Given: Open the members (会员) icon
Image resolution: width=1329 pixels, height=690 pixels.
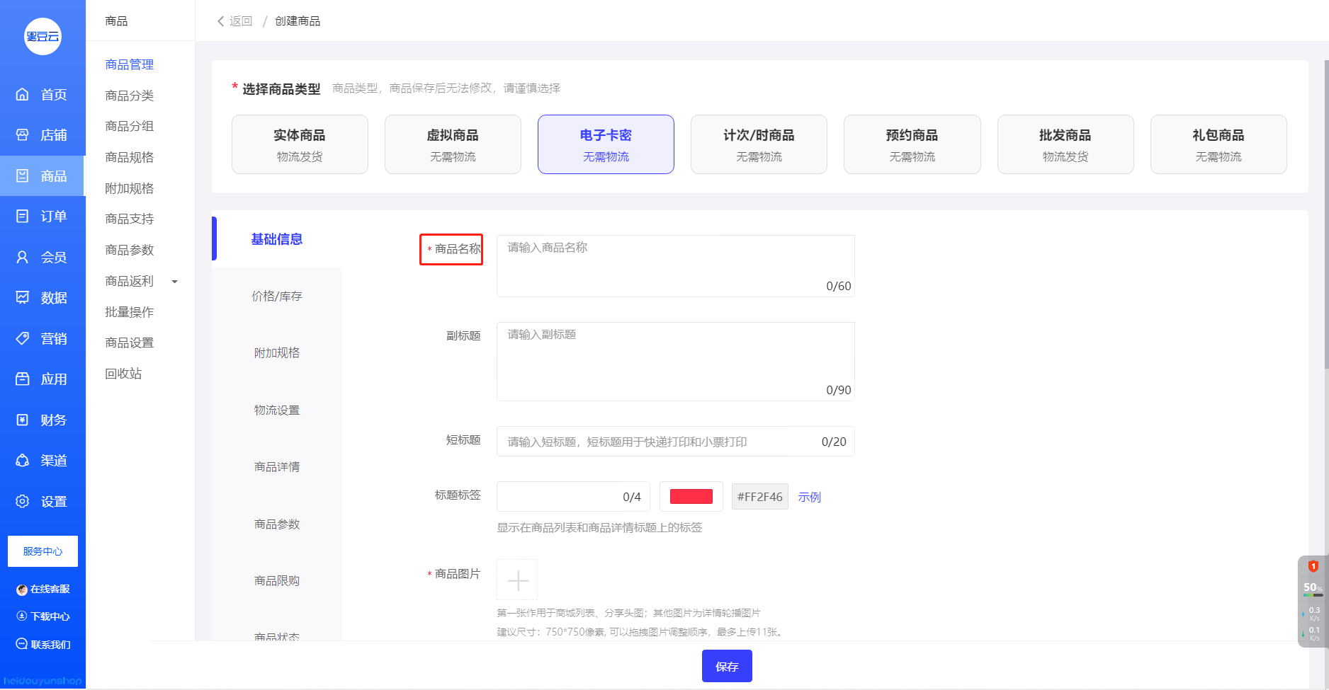Looking at the screenshot, I should point(23,257).
